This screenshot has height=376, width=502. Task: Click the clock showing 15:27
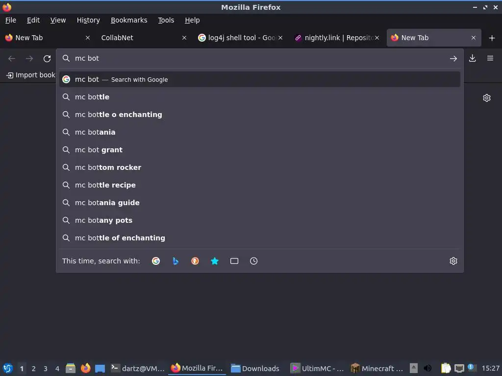pos(490,368)
